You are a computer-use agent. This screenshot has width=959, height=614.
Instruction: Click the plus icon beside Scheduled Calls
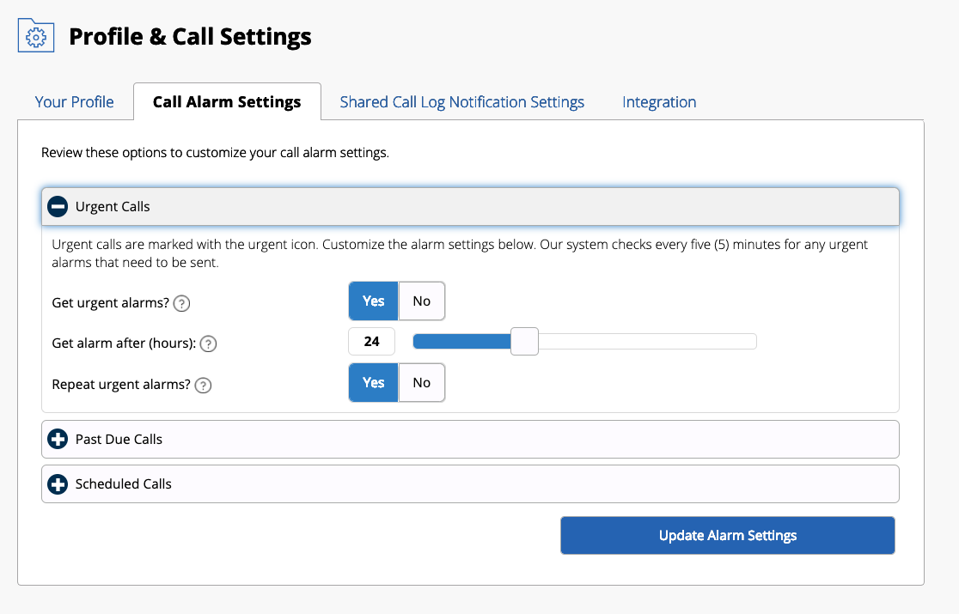pos(58,484)
